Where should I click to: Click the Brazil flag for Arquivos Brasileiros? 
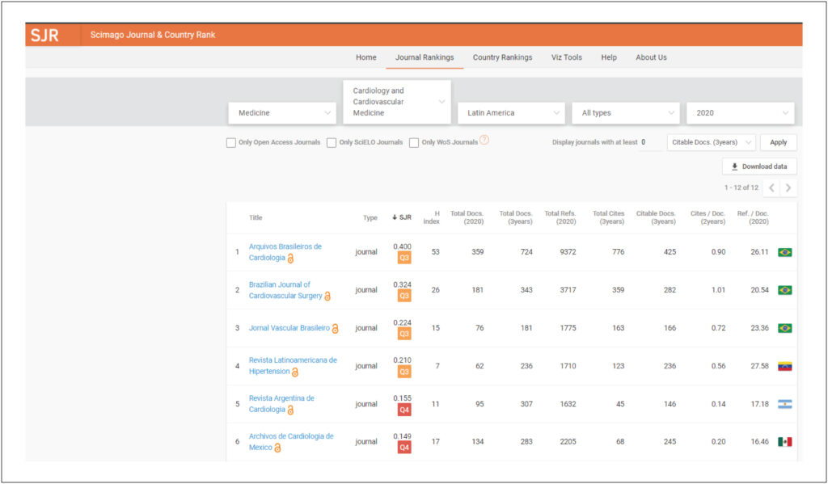pyautogui.click(x=784, y=252)
